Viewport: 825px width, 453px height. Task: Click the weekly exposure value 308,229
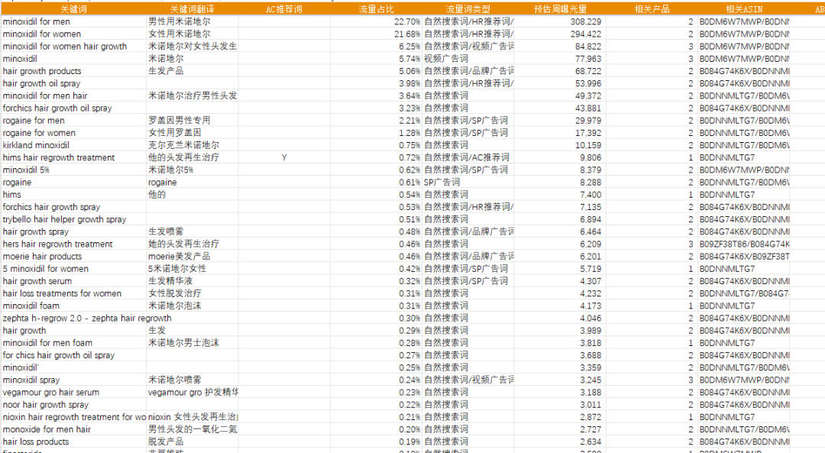tap(560, 21)
